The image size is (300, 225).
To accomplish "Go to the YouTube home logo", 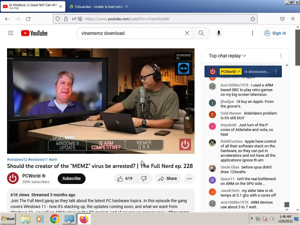I will (x=34, y=33).
